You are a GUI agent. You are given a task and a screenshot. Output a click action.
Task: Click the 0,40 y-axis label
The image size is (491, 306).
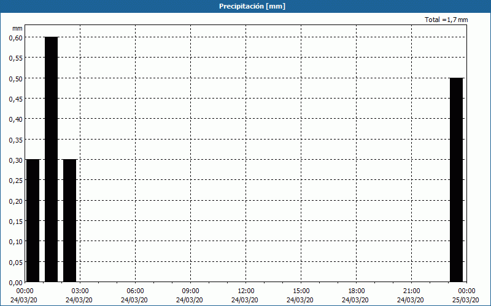pos(16,119)
